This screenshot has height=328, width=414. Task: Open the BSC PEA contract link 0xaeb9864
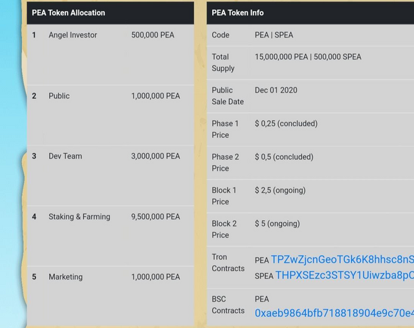pyautogui.click(x=334, y=313)
